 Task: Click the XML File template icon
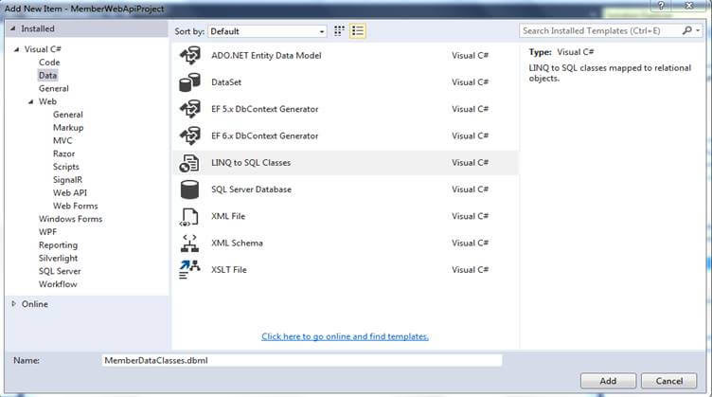click(189, 217)
